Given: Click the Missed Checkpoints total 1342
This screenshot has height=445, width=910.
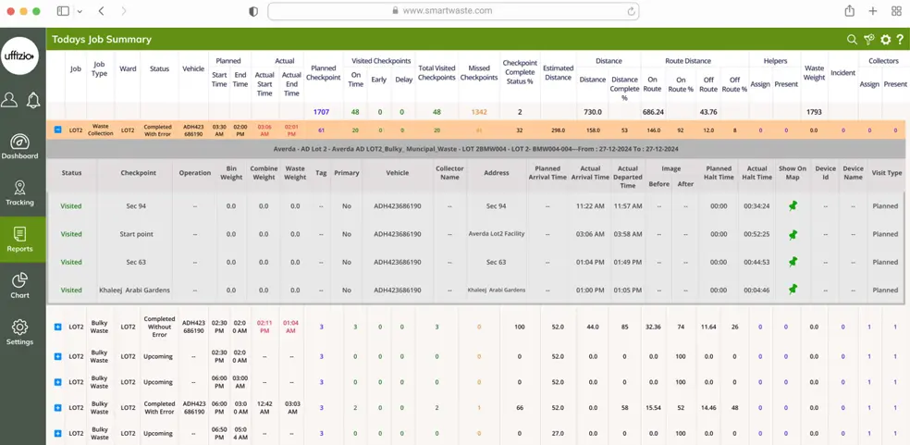Looking at the screenshot, I should click(x=479, y=112).
